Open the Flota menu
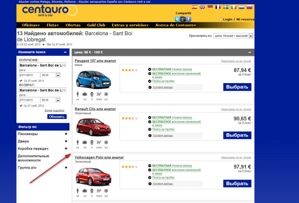The height and width of the screenshot is (203, 299). pyautogui.click(x=52, y=25)
